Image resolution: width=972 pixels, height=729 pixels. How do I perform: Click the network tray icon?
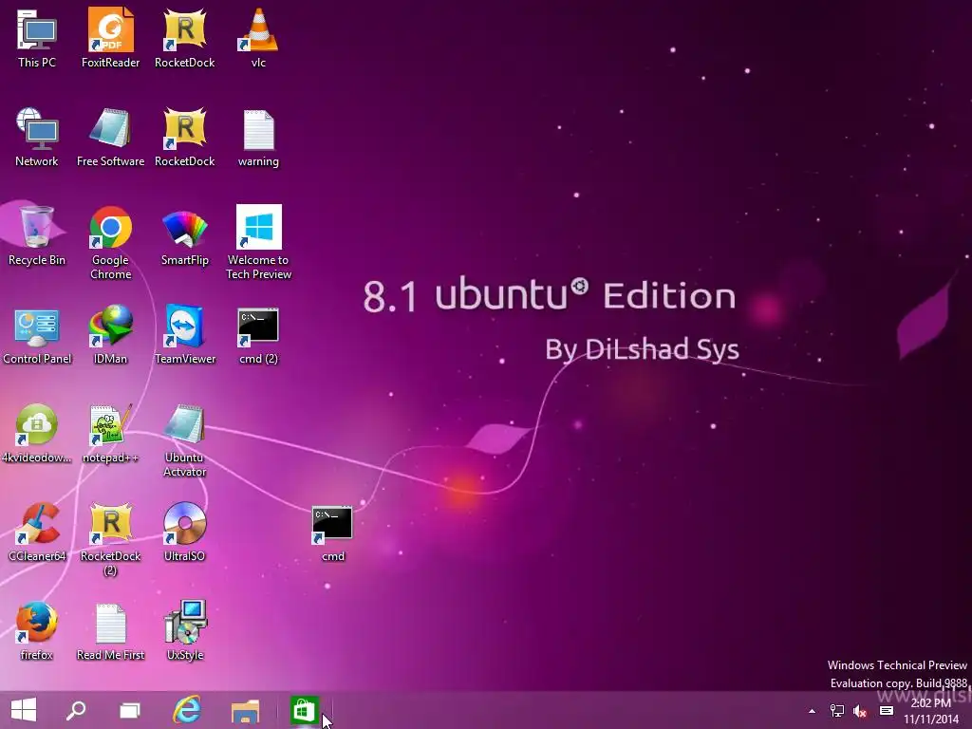coord(836,711)
